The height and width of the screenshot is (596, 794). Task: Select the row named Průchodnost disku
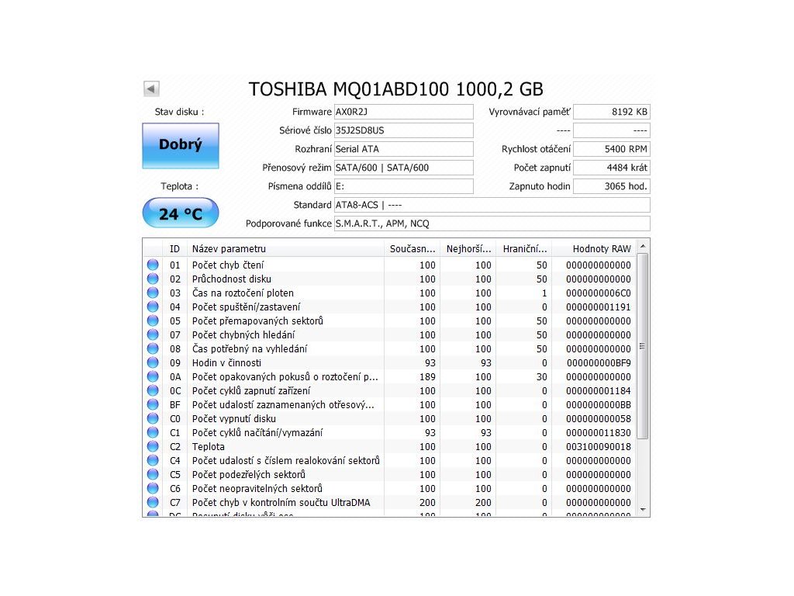(x=389, y=279)
